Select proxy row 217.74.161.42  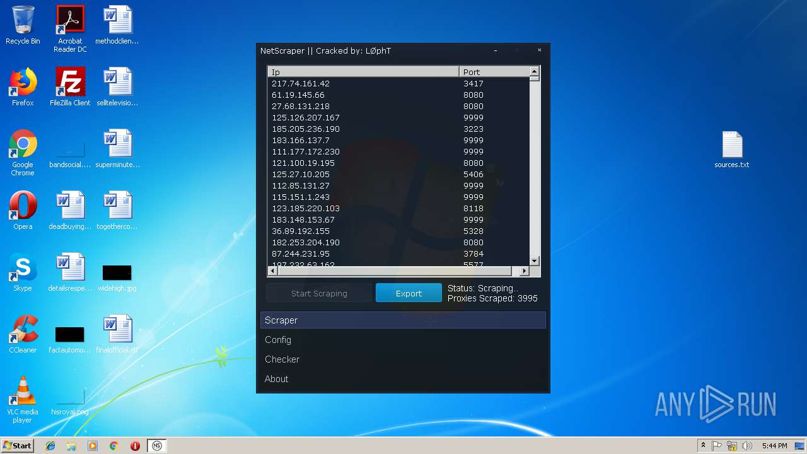(x=398, y=83)
